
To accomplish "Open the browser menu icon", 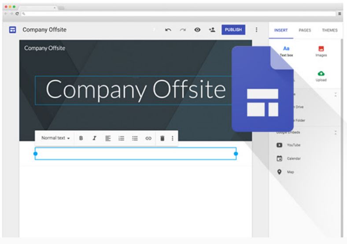I will coord(340,14).
